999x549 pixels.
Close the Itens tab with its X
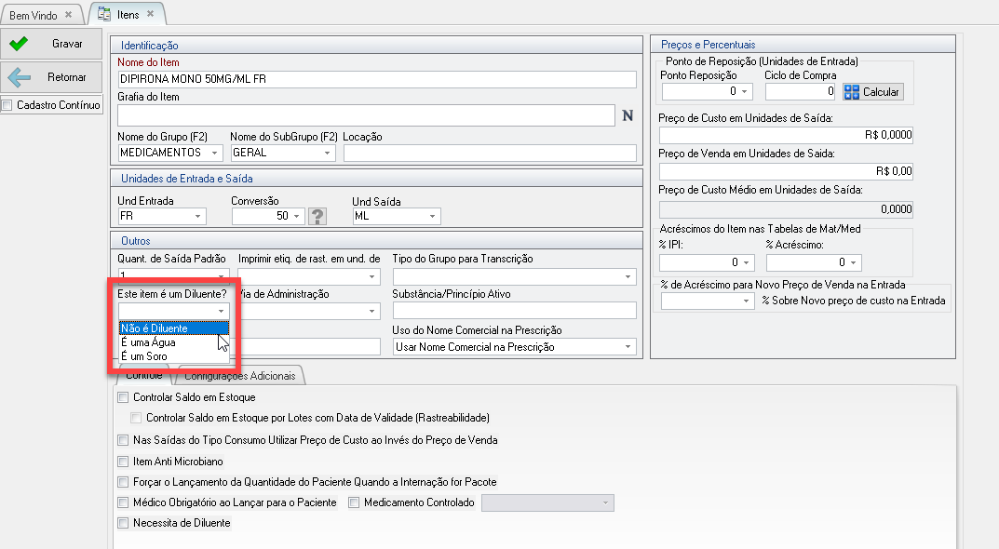pyautogui.click(x=151, y=15)
